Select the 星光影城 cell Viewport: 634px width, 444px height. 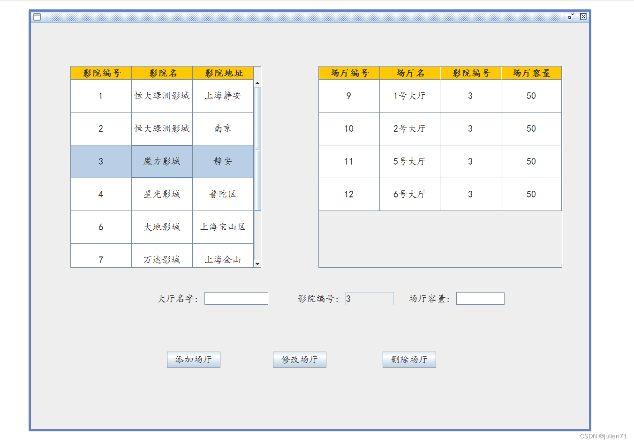(162, 195)
